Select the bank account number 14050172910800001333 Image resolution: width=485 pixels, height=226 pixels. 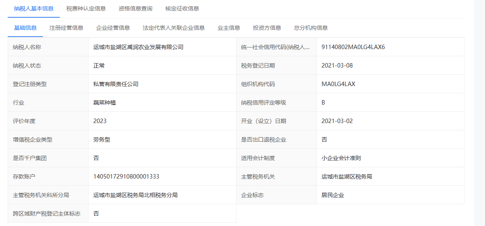click(126, 177)
